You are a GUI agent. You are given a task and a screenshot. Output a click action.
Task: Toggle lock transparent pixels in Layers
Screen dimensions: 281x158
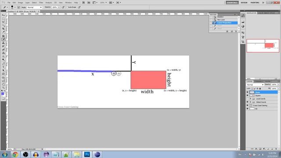pyautogui.click(x=252, y=89)
